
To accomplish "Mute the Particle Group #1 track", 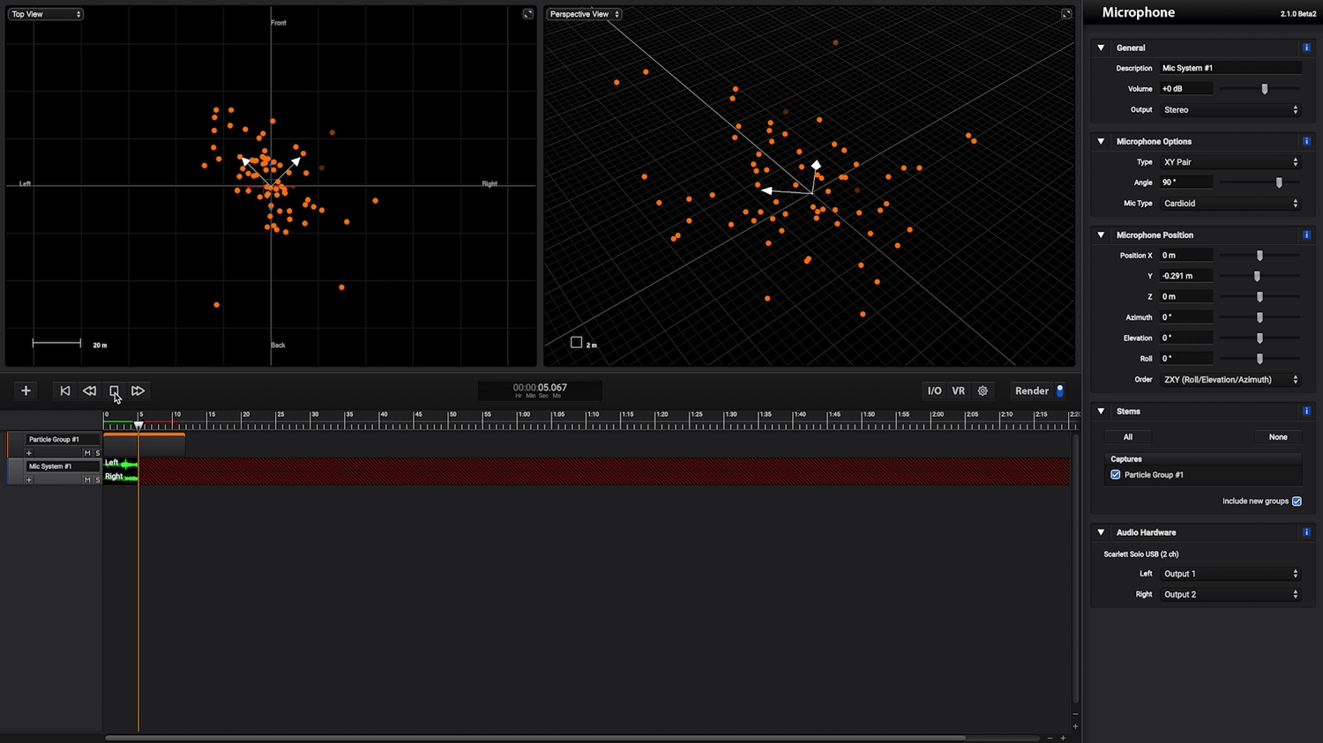I will [x=86, y=452].
